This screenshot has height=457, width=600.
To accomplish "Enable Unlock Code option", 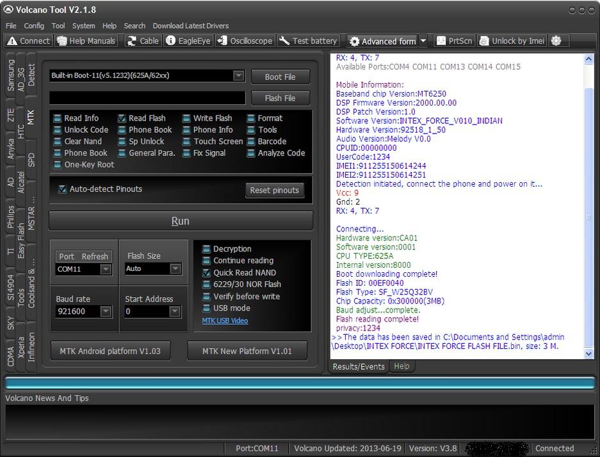I will point(58,130).
